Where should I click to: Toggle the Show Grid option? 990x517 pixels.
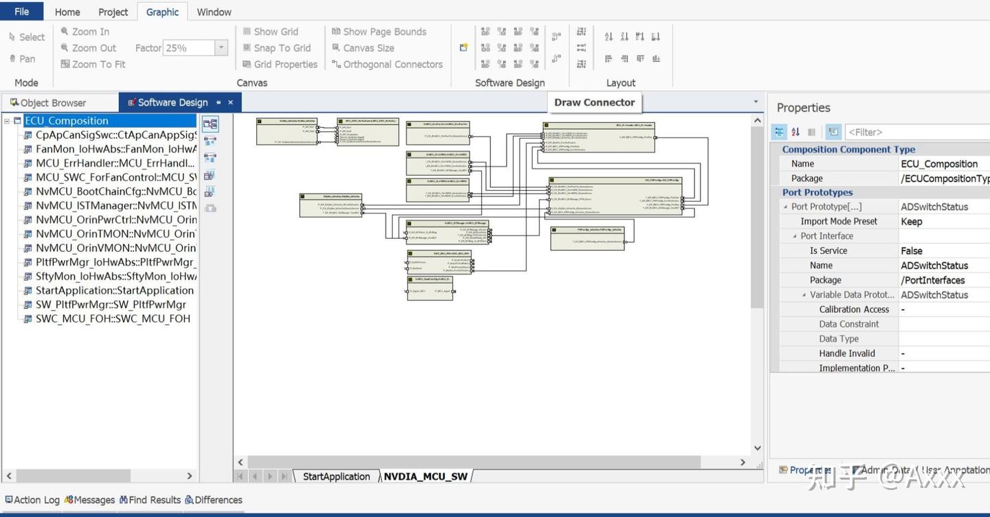(270, 32)
